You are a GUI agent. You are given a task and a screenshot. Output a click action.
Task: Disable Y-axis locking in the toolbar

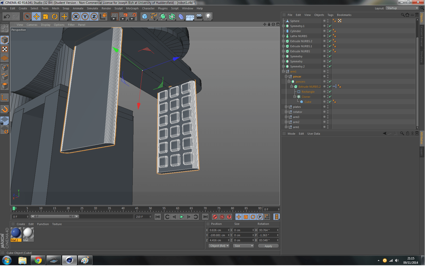(x=85, y=16)
